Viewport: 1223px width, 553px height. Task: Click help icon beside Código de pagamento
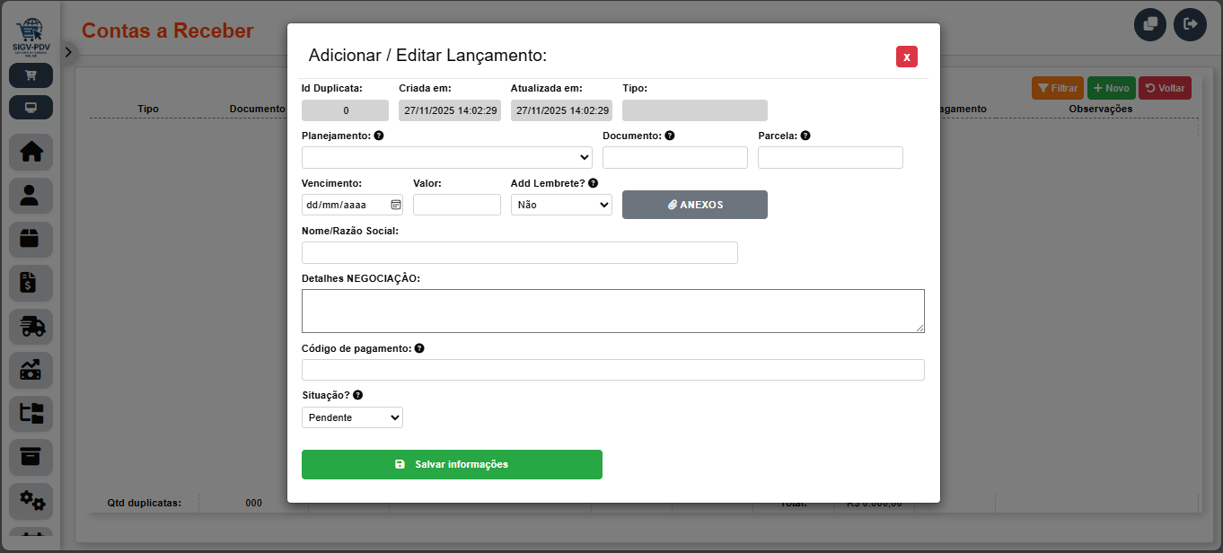click(419, 348)
